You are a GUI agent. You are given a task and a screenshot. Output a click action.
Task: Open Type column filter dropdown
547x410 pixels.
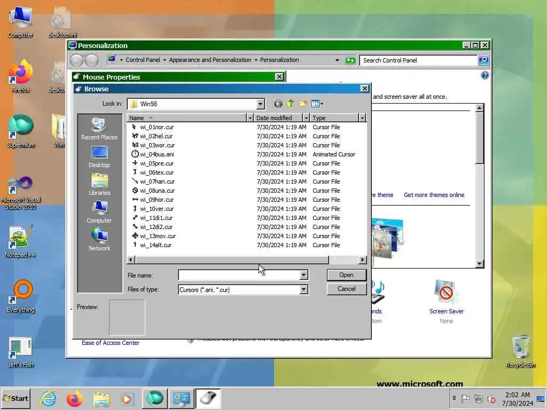pyautogui.click(x=362, y=118)
